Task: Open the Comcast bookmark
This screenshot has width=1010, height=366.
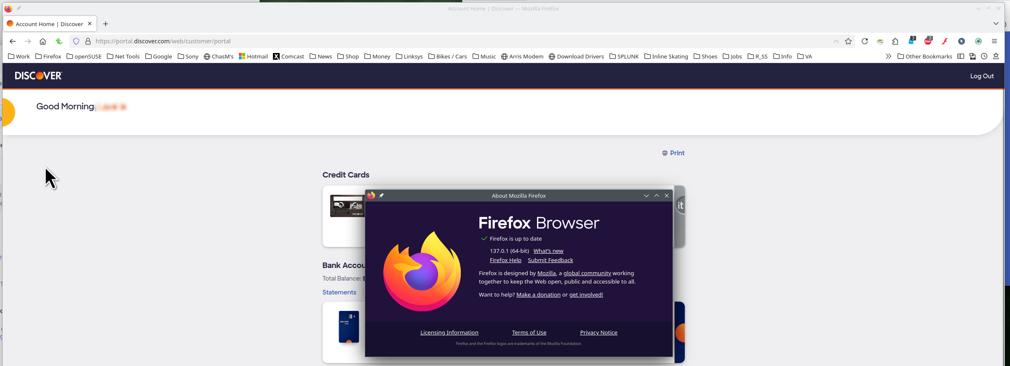Action: pos(289,56)
